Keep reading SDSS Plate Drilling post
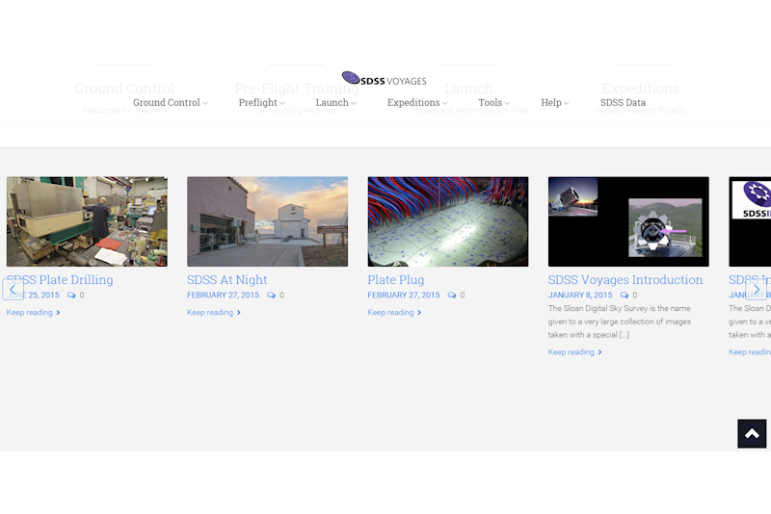Image resolution: width=771 pixels, height=514 pixels. click(33, 312)
